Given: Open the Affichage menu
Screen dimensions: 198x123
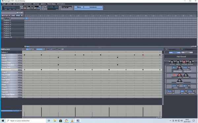Looking at the screenshot, I should pos(36,4).
